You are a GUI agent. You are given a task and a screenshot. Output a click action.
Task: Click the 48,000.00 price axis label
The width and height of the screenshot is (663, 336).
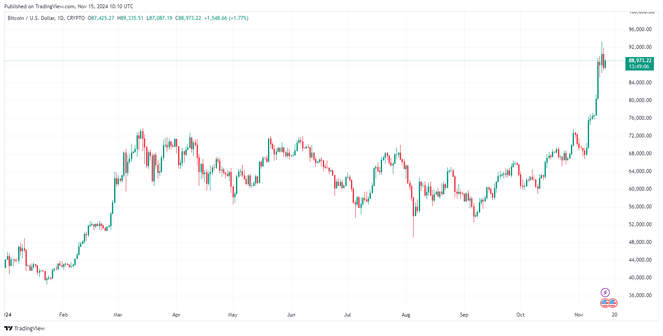pos(641,242)
